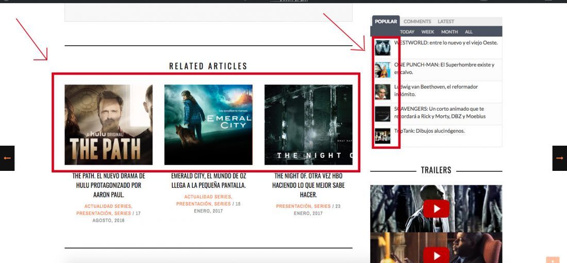
Task: Open The Path poster image
Action: tap(108, 125)
